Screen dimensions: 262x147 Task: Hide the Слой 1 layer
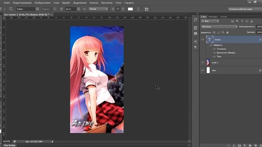(x=203, y=62)
